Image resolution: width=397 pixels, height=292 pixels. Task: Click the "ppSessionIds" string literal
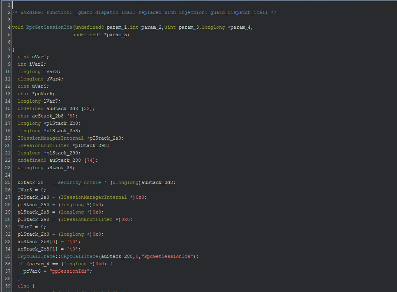[69, 271]
